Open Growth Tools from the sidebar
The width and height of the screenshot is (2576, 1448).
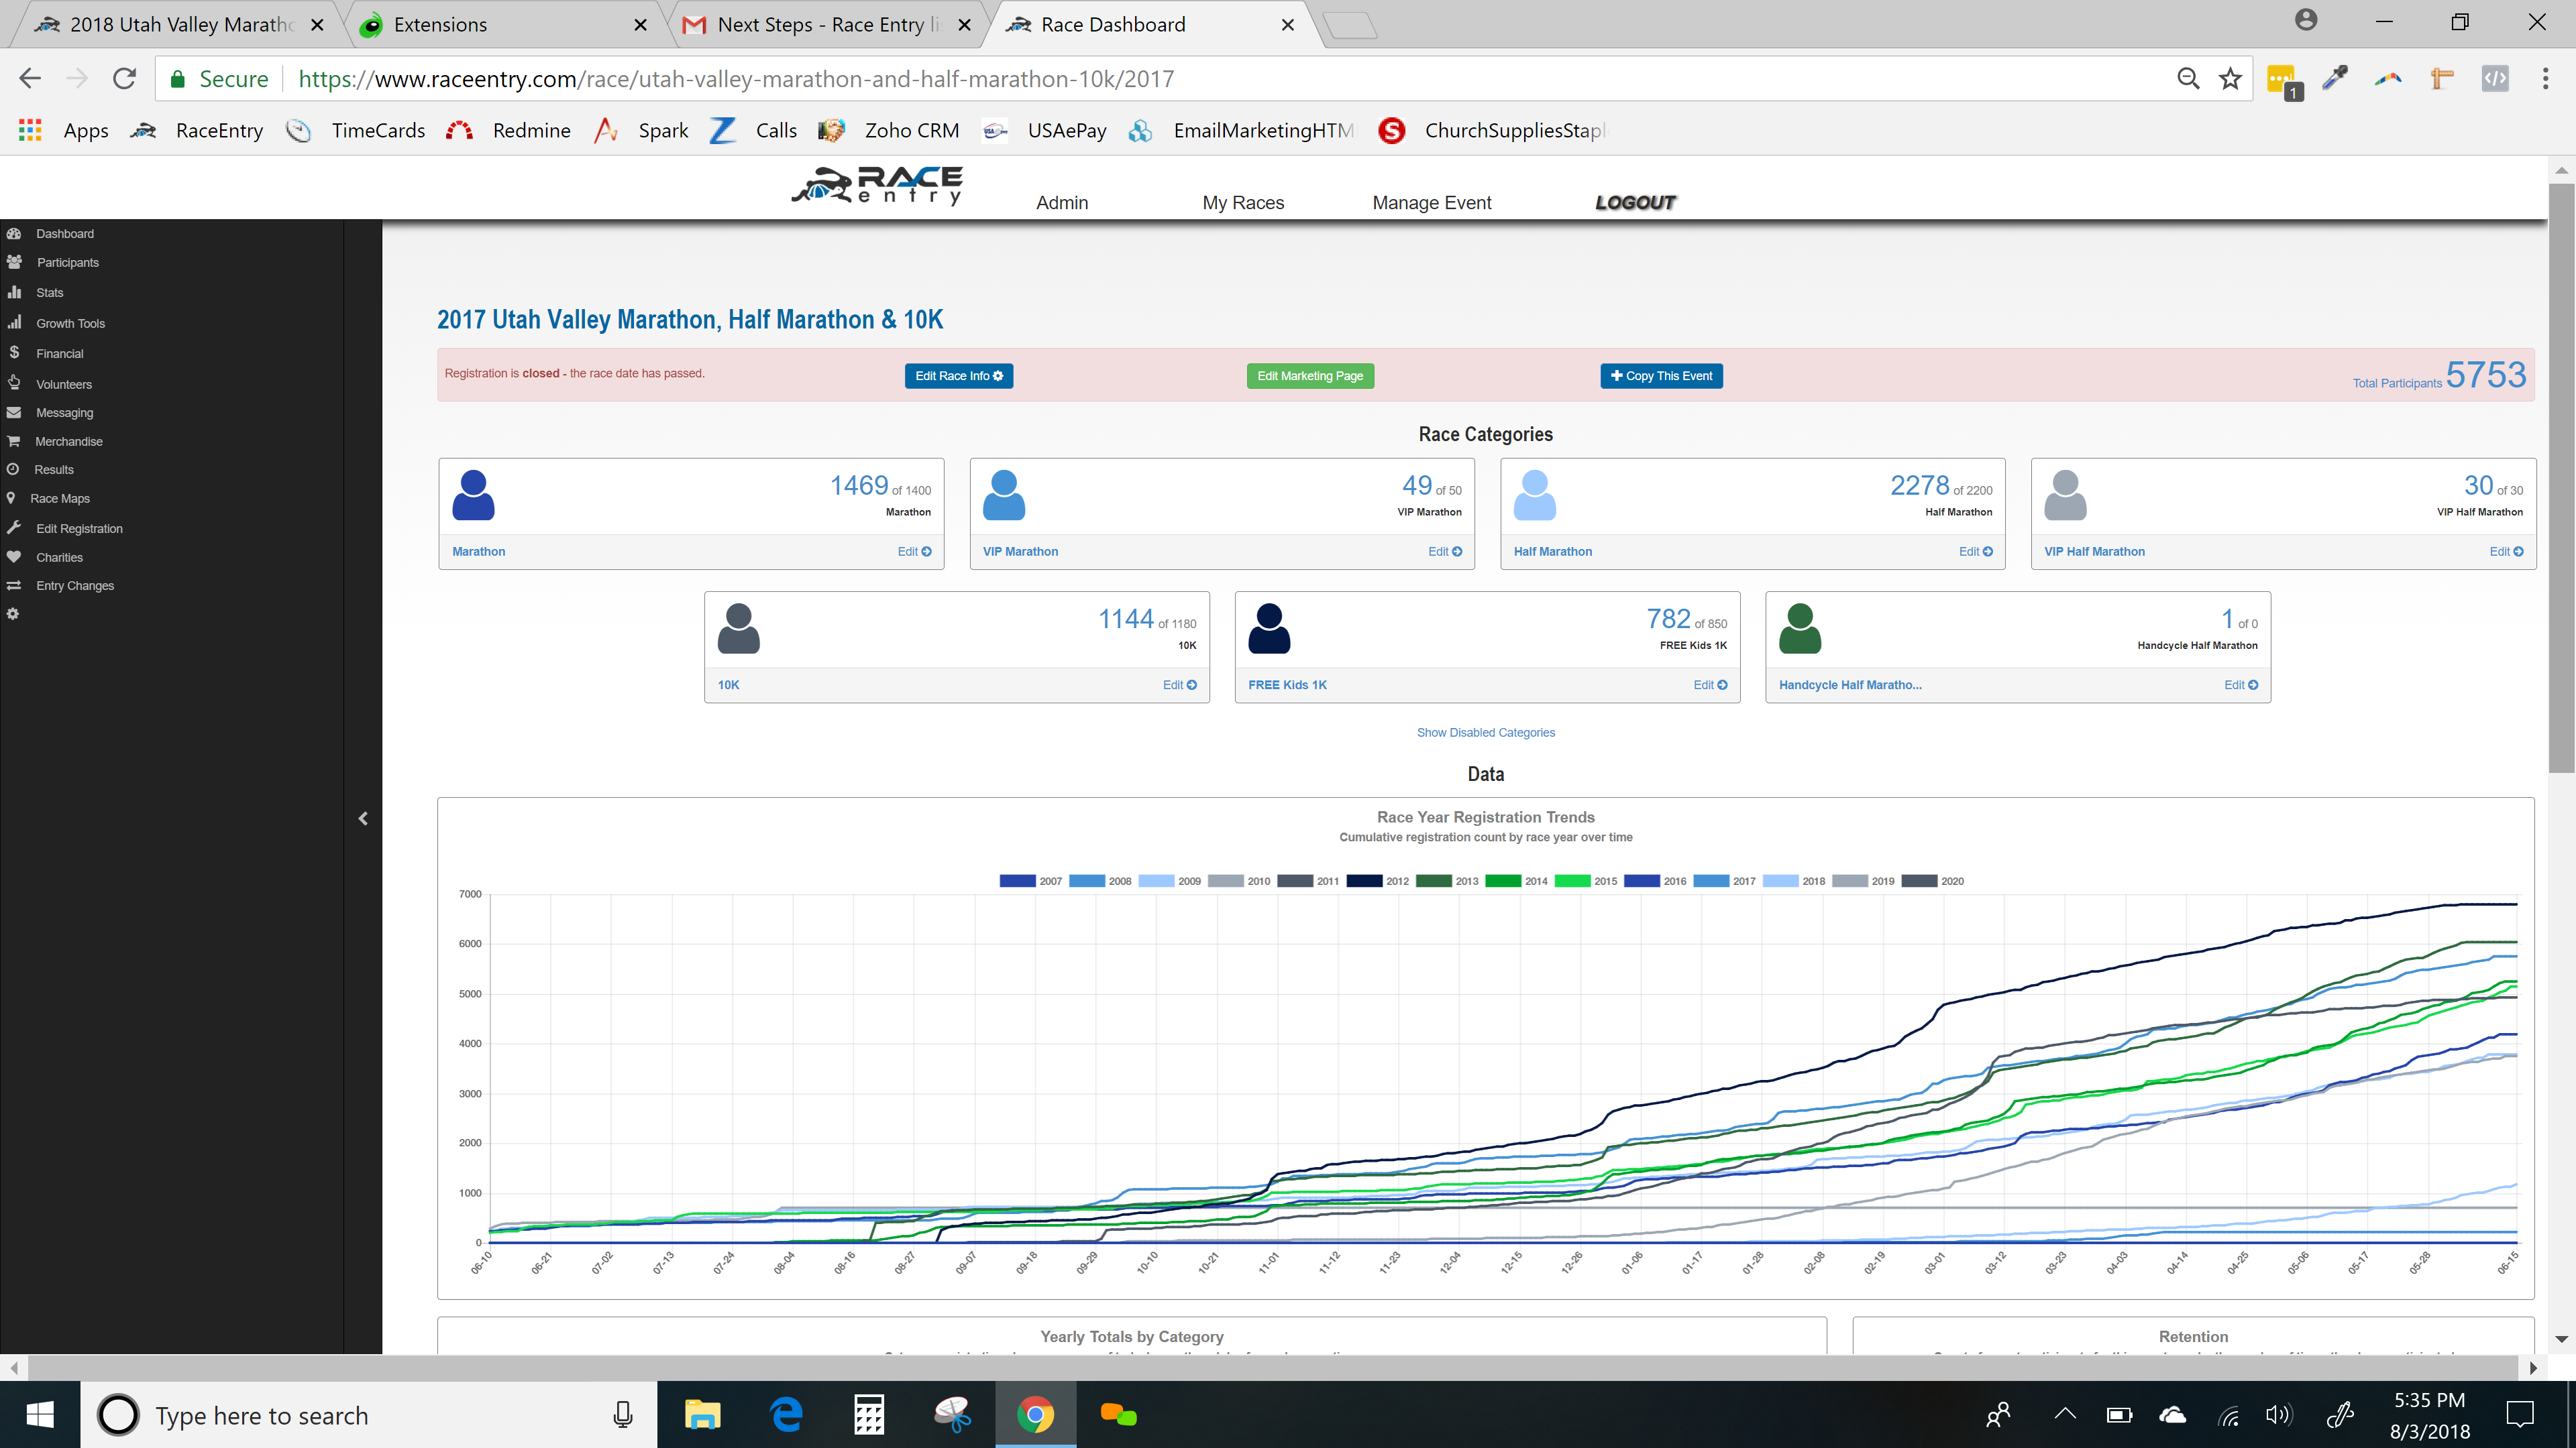[70, 322]
